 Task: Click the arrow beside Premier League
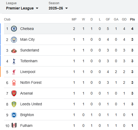pos(37,8)
